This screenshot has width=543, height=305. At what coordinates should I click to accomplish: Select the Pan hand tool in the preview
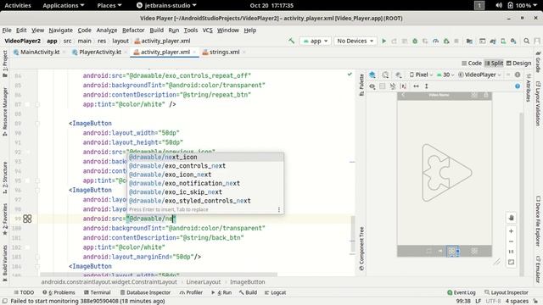pos(511,218)
